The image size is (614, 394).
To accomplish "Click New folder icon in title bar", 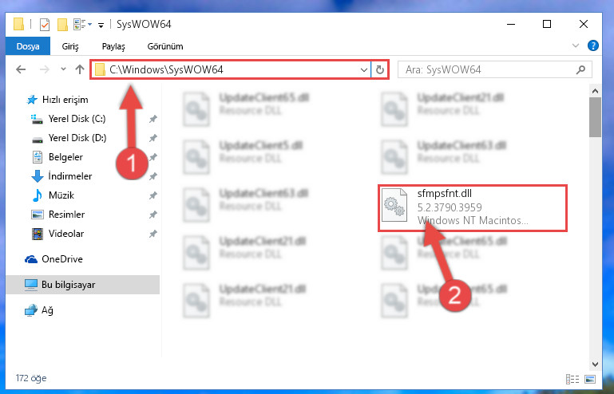I will (62, 25).
